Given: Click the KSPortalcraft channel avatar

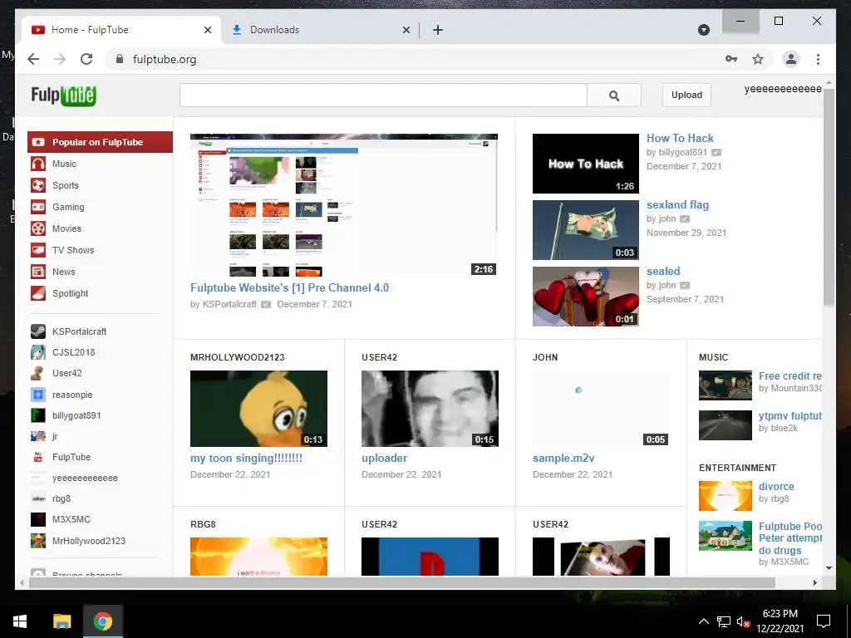Looking at the screenshot, I should [x=38, y=331].
